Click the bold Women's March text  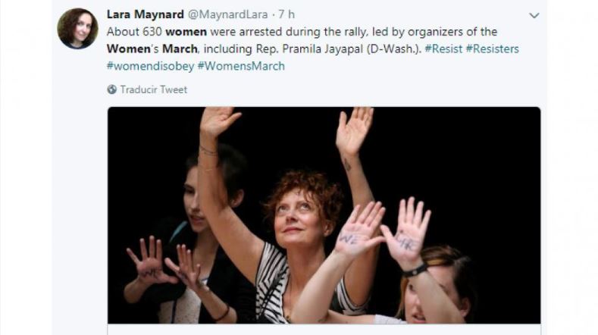(152, 49)
